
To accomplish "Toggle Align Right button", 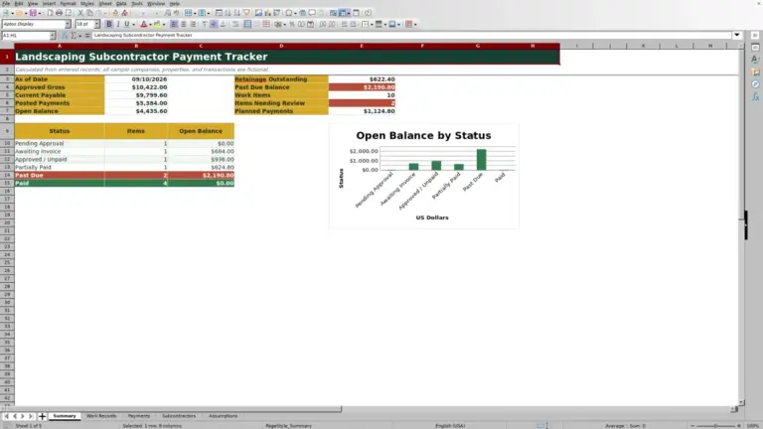I will (193, 24).
